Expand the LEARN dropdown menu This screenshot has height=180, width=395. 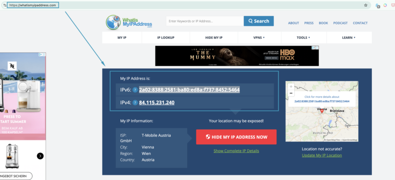point(349,37)
